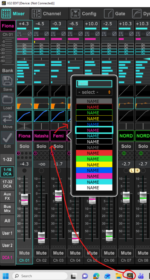
Task: Select the 1-16 DCA bank
Action: tap(7, 172)
